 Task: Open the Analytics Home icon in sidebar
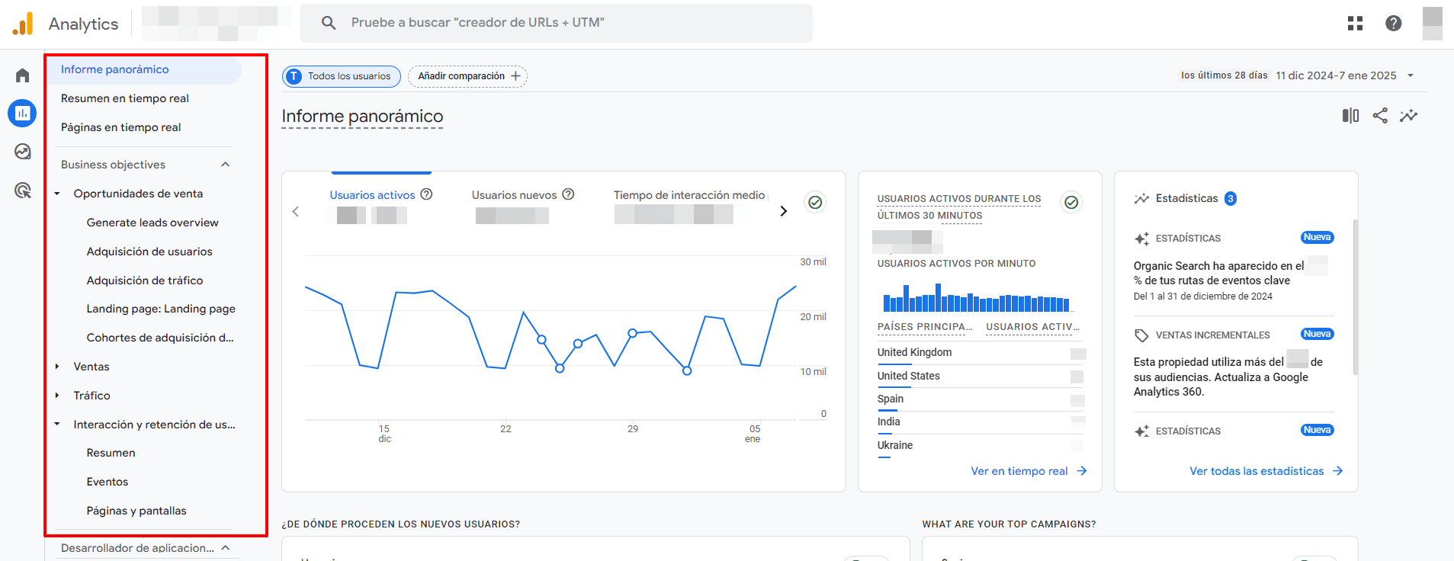point(23,75)
